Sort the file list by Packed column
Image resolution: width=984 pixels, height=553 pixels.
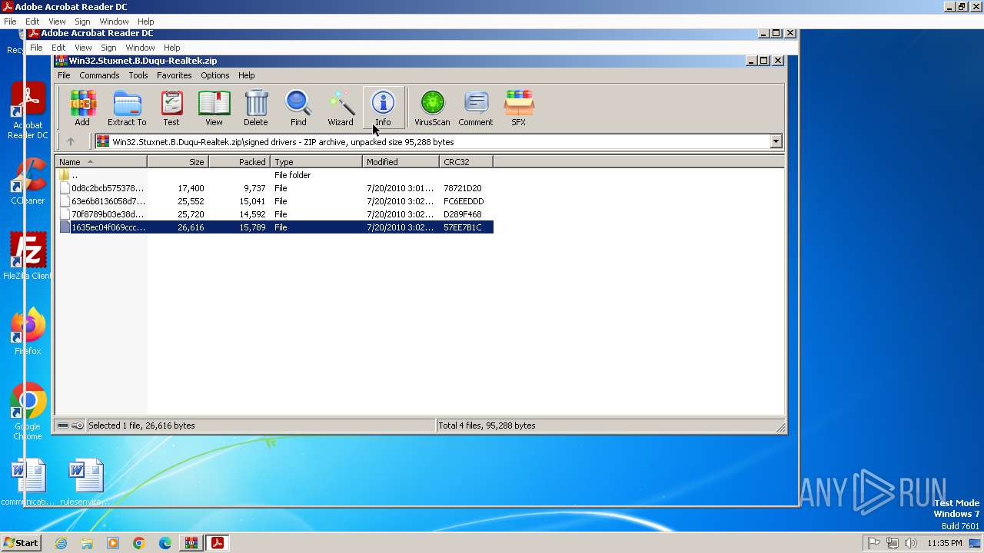(x=239, y=161)
